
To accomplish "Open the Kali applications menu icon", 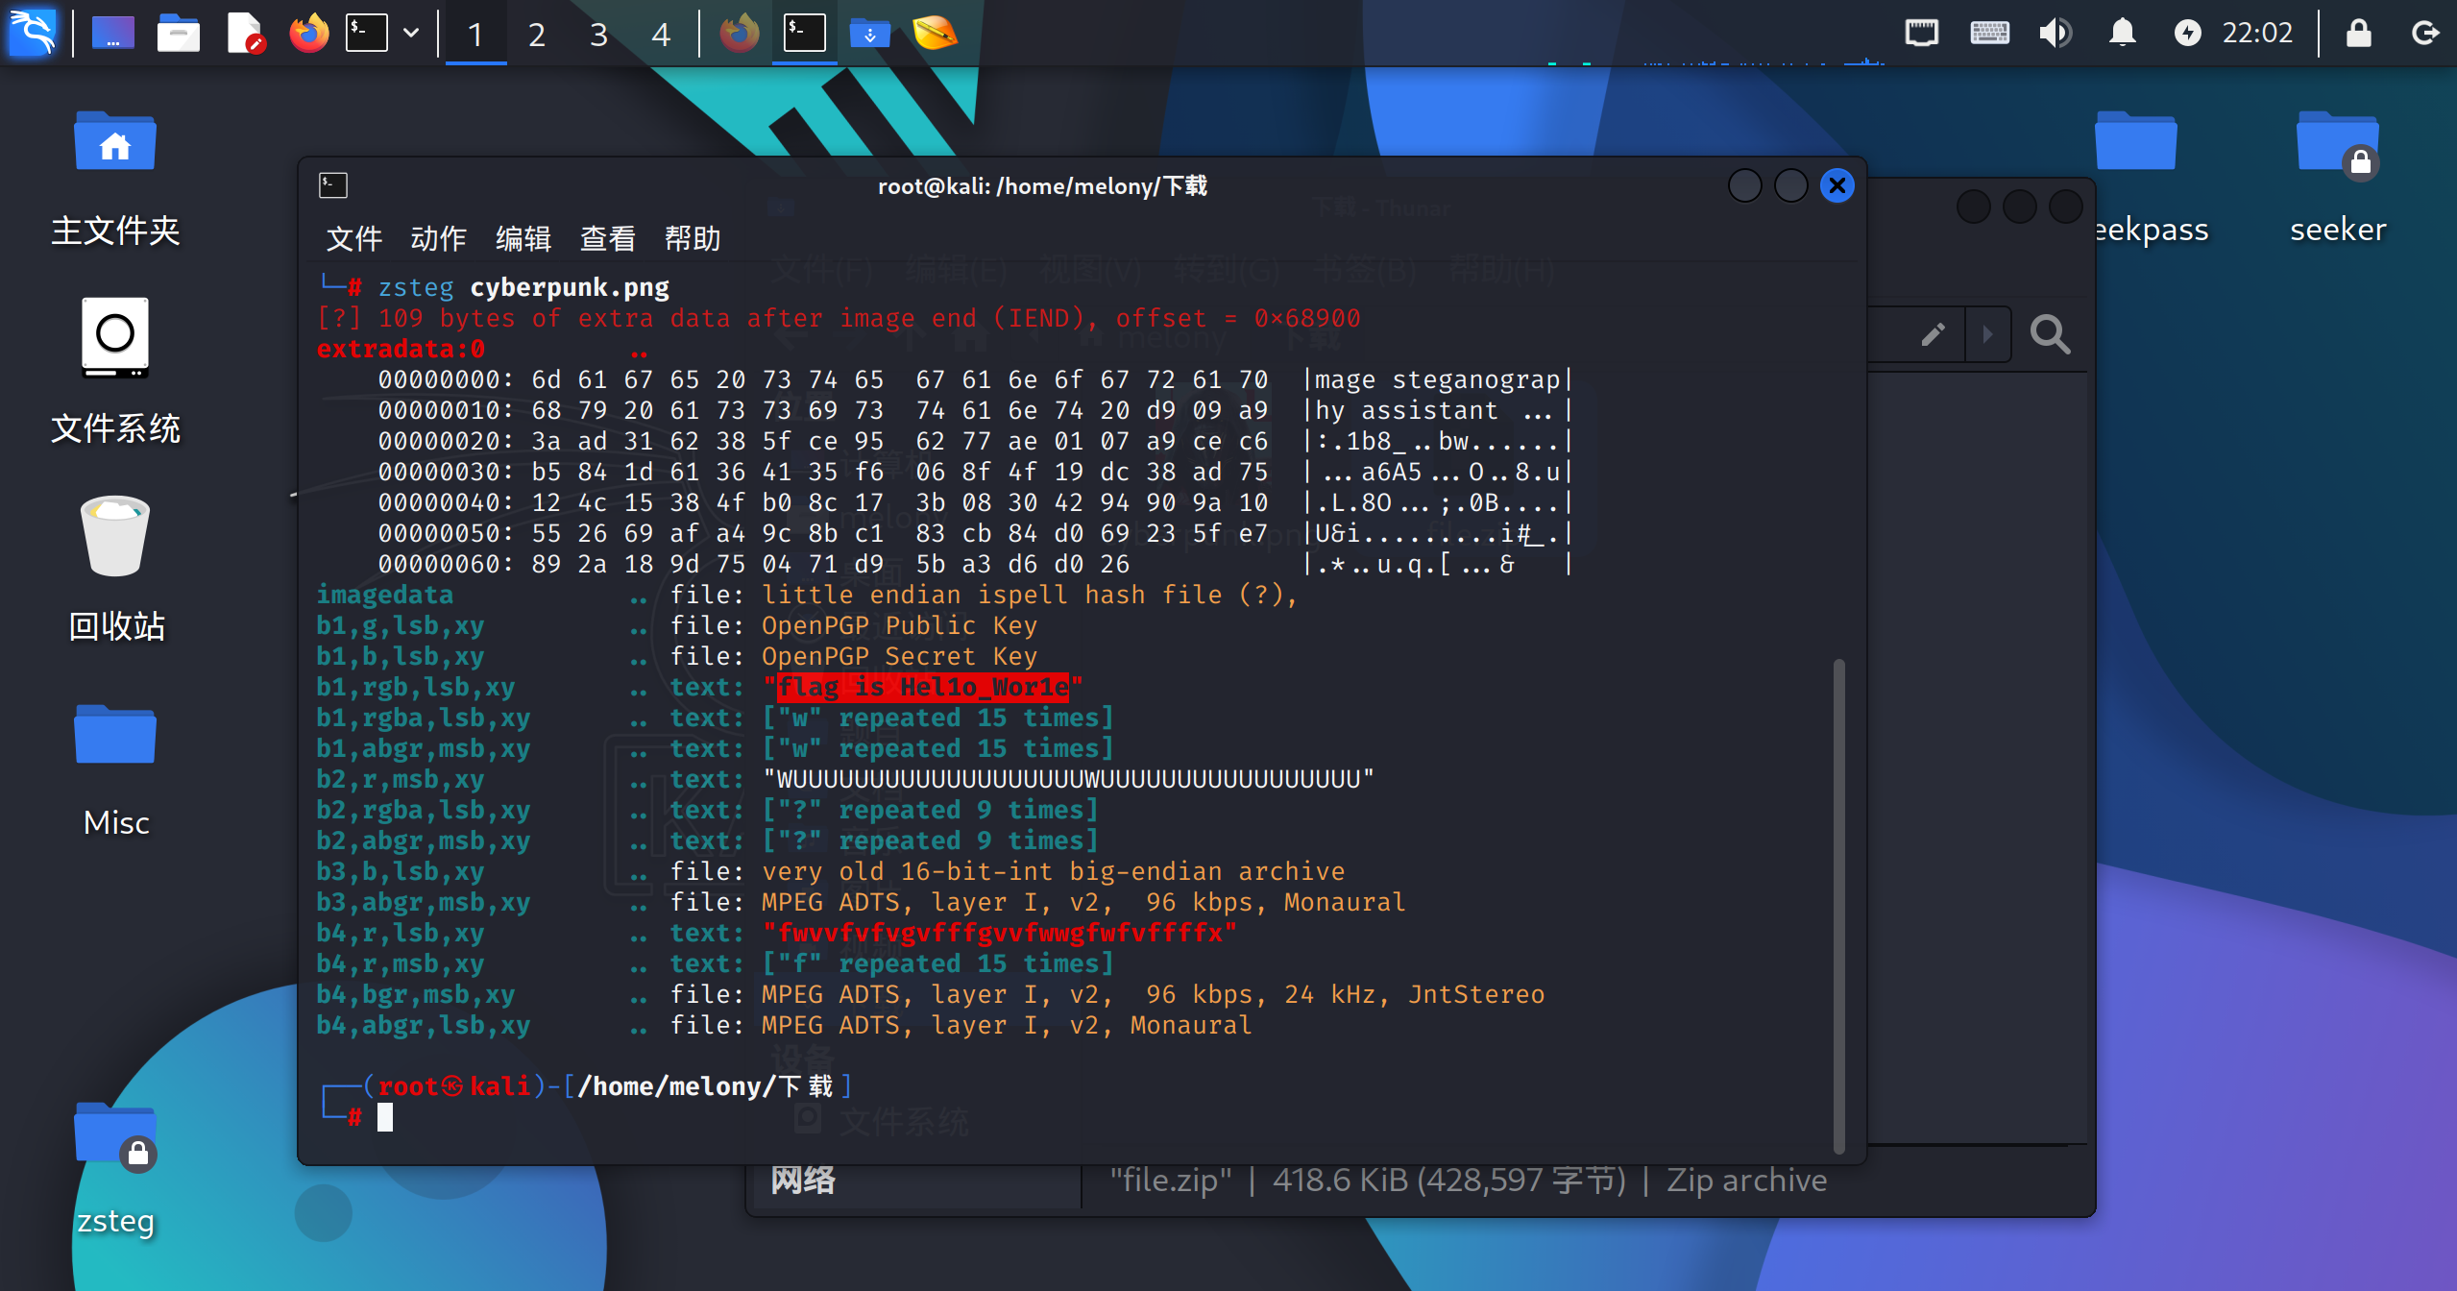I will (33, 33).
